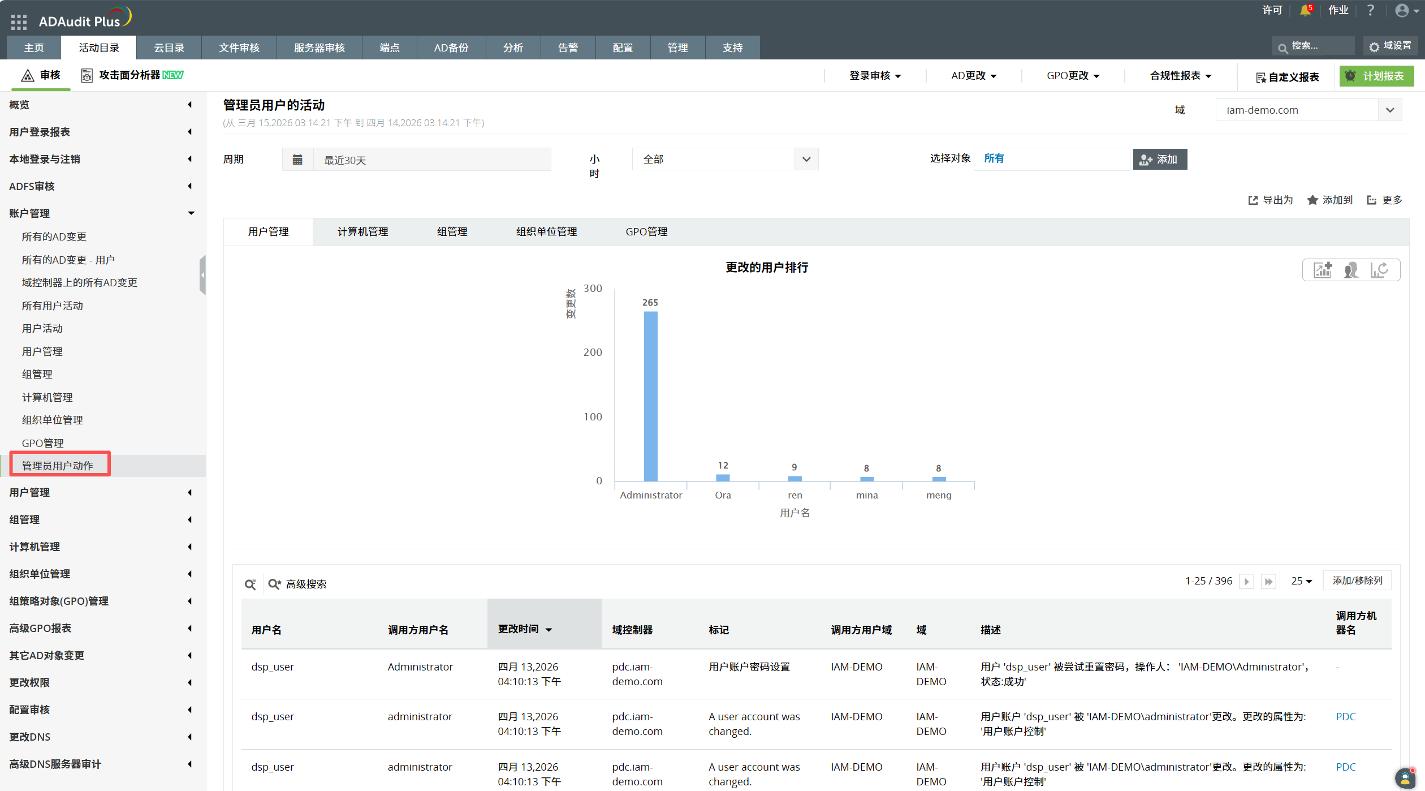Open the help question mark icon
The width and height of the screenshot is (1425, 791).
pos(1370,10)
